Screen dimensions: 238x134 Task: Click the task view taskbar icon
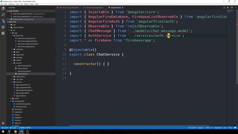tap(9, 131)
